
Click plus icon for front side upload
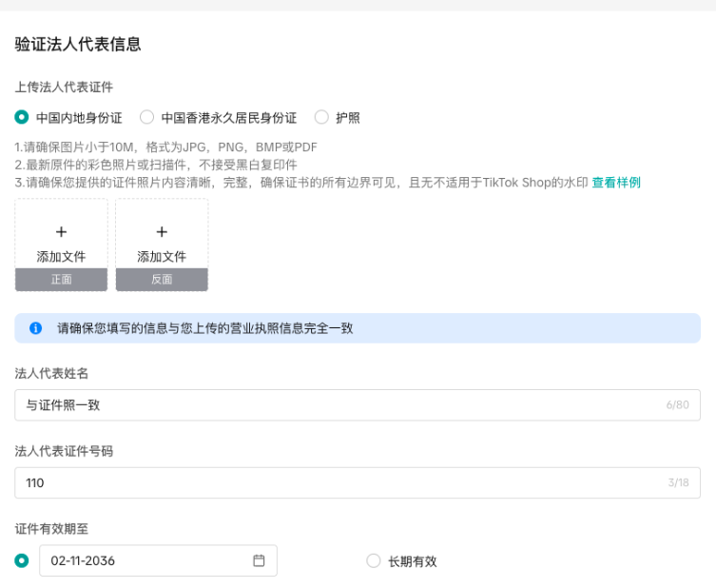pyautogui.click(x=61, y=231)
